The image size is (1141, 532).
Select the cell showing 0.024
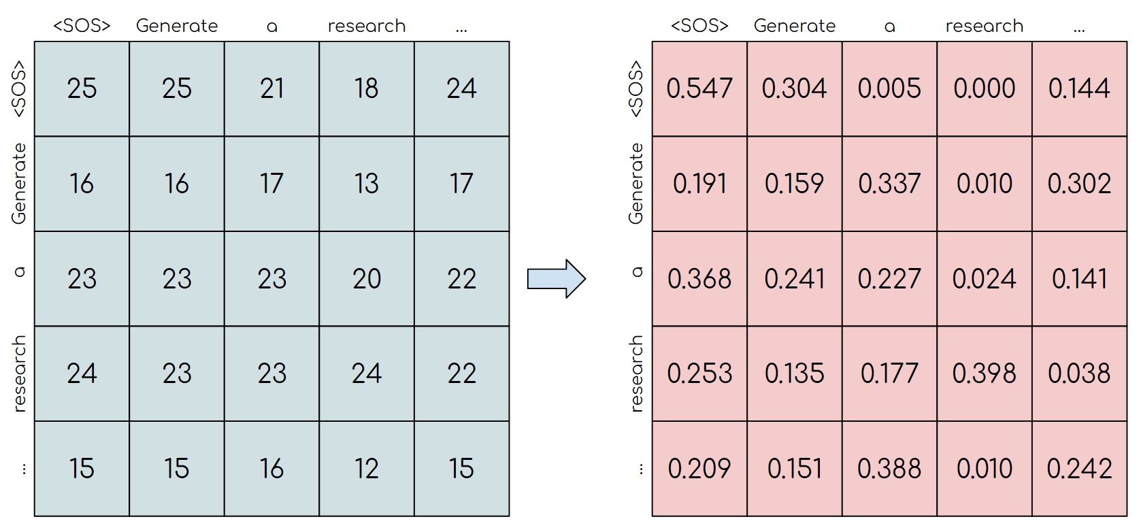coord(984,278)
